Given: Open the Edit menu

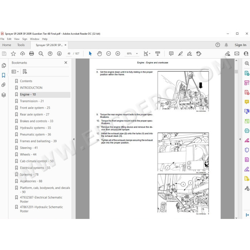Looking at the screenshot, I should click(x=9, y=39).
